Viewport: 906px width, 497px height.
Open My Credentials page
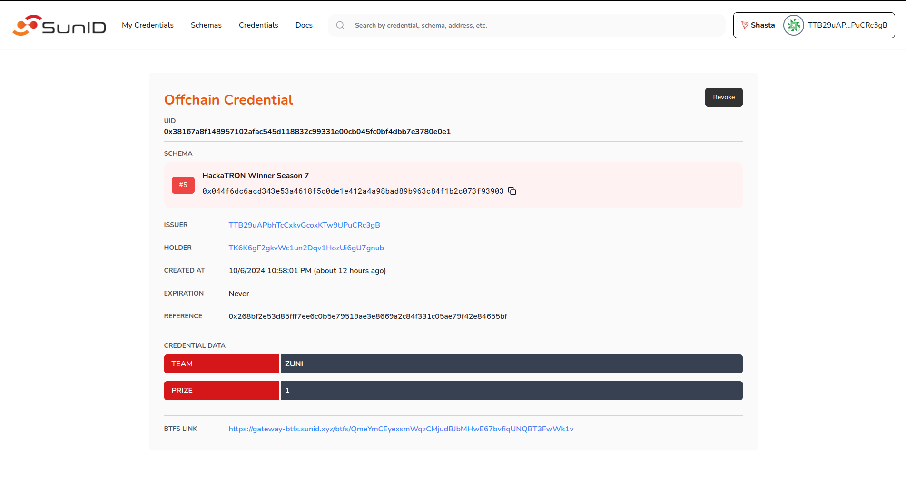(x=148, y=25)
